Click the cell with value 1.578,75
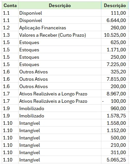Screen dimensions: 130x164 [115, 115]
